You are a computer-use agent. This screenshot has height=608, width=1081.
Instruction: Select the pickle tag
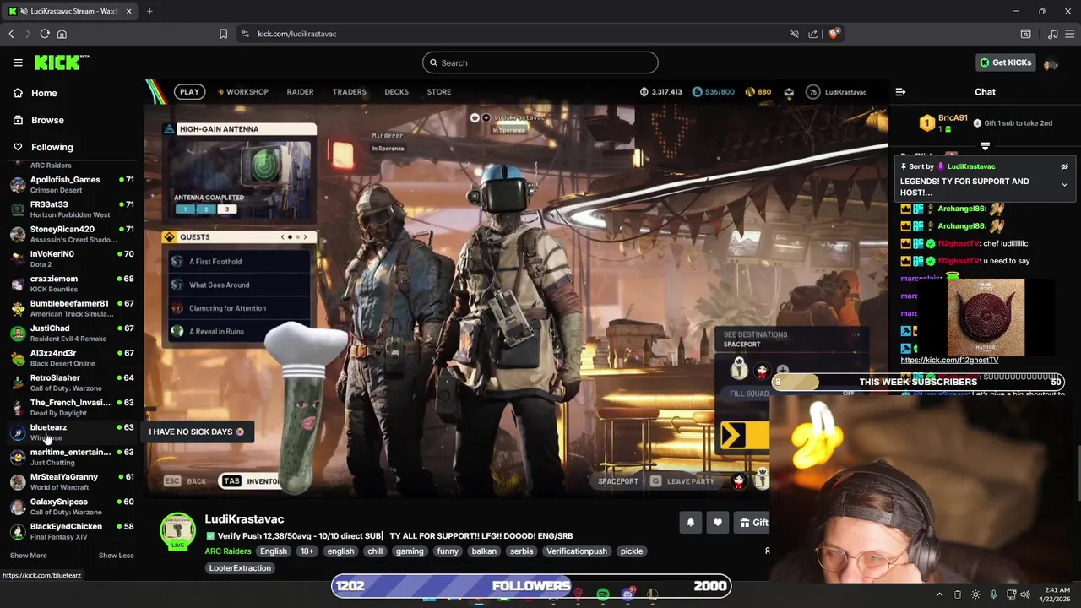(632, 551)
